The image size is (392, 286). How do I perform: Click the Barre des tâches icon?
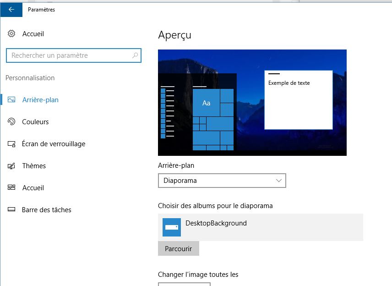coord(12,210)
